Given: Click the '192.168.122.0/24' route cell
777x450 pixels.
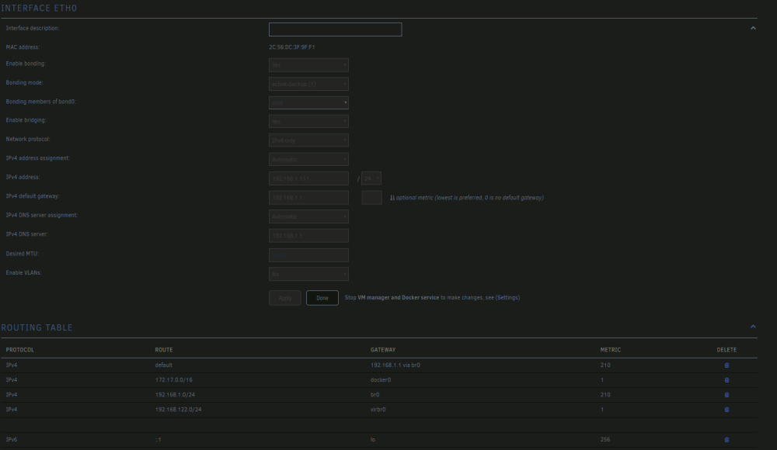Looking at the screenshot, I should point(179,410).
